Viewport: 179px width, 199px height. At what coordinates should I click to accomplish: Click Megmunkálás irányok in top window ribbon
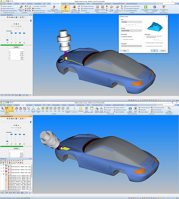8,8
